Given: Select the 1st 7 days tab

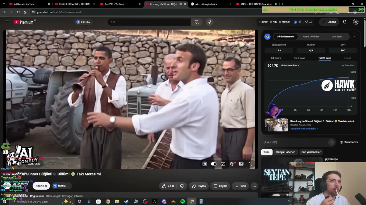Looking at the screenshot, I should pos(300,58).
